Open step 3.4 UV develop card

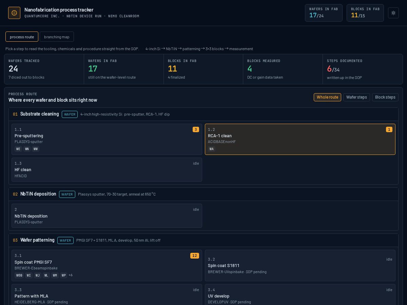300,294
